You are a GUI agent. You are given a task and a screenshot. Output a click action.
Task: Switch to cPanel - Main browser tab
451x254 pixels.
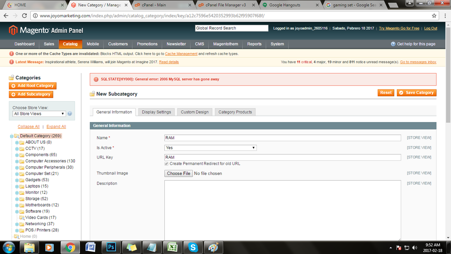point(163,5)
